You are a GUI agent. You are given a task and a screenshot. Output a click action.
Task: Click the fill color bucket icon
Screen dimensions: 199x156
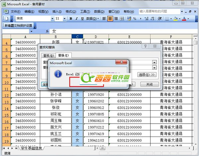(x=175, y=19)
